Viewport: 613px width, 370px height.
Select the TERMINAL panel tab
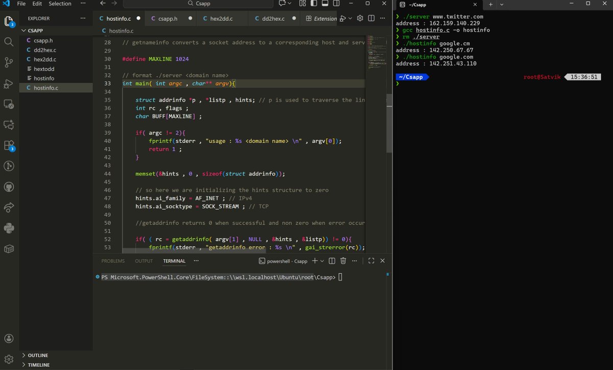pyautogui.click(x=174, y=261)
